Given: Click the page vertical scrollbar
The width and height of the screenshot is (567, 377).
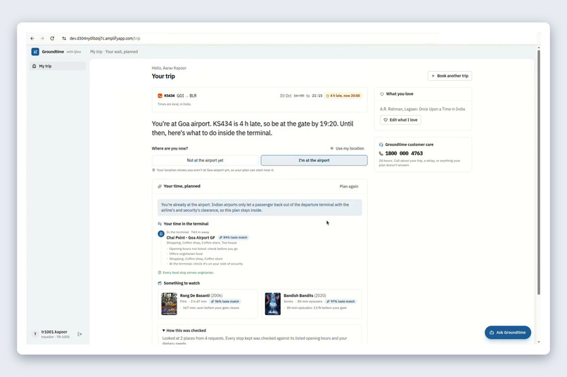Looking at the screenshot, I should point(538,173).
